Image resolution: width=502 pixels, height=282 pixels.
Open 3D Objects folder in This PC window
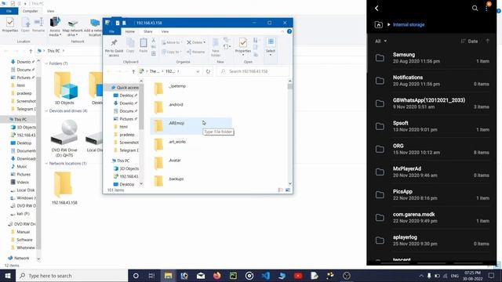pyautogui.click(x=64, y=88)
